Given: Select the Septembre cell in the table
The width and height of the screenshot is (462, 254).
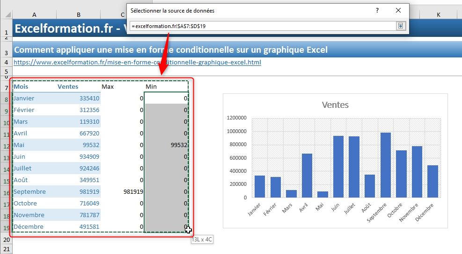Looking at the screenshot, I should (34, 192).
